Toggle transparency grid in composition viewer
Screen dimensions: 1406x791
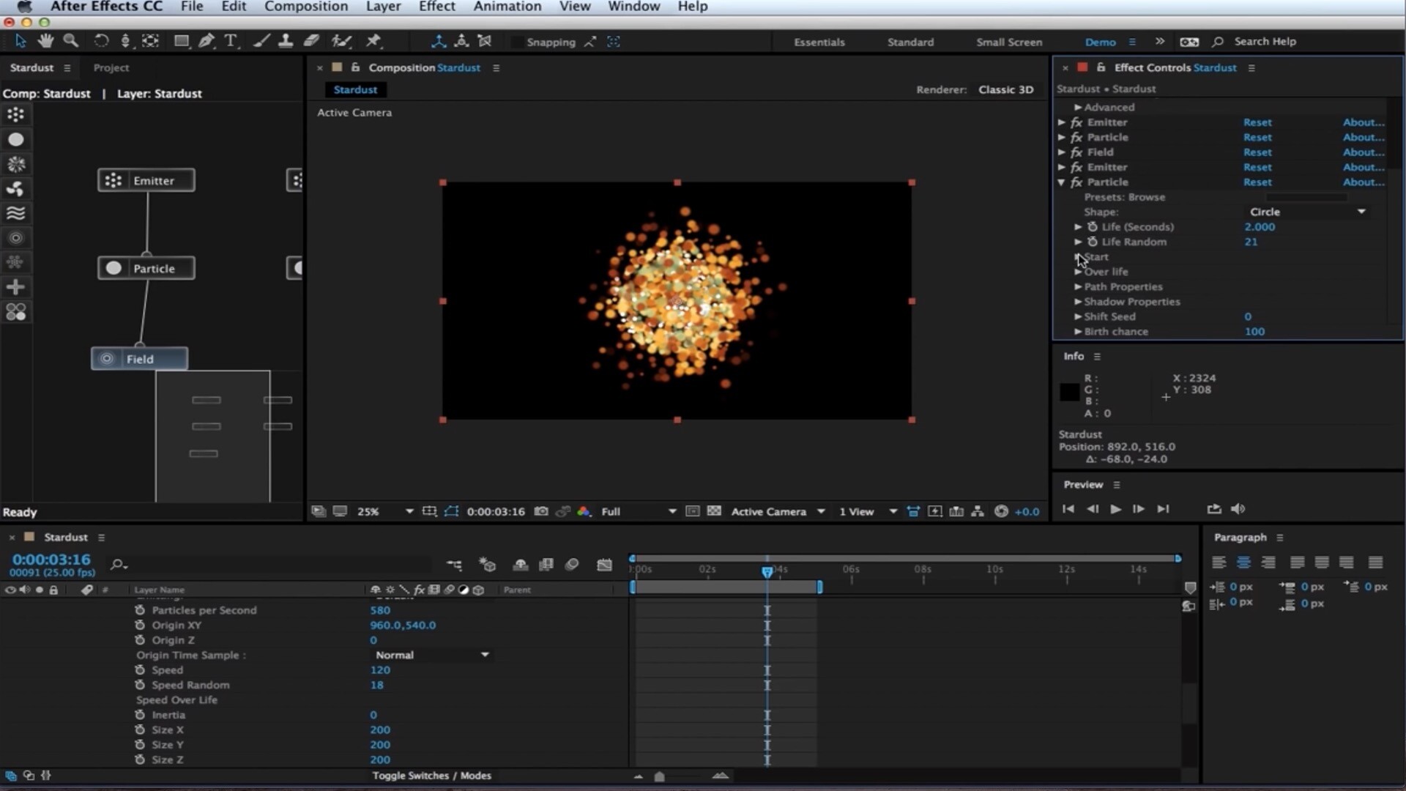(714, 511)
